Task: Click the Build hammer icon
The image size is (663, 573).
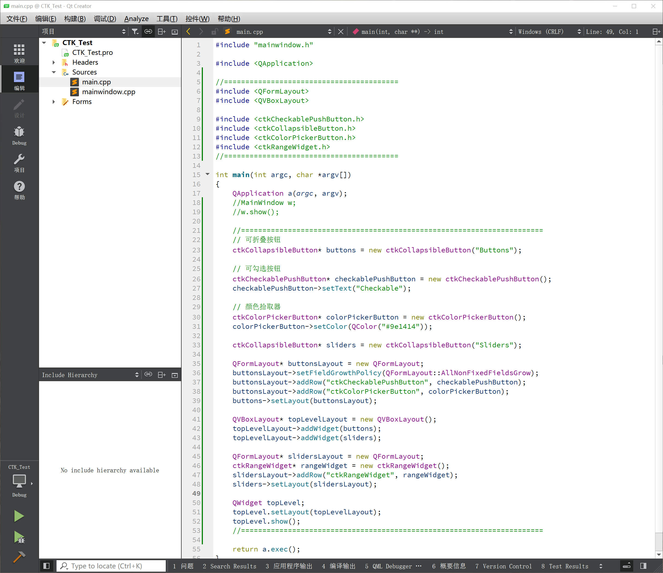Action: [x=19, y=557]
